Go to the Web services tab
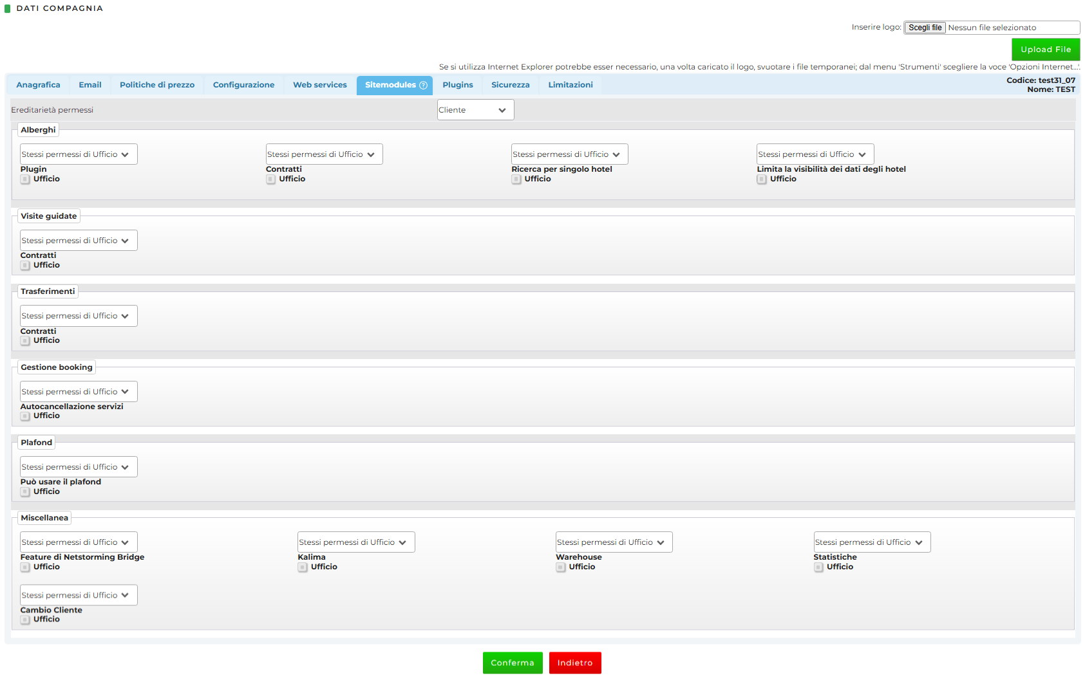 pos(319,85)
